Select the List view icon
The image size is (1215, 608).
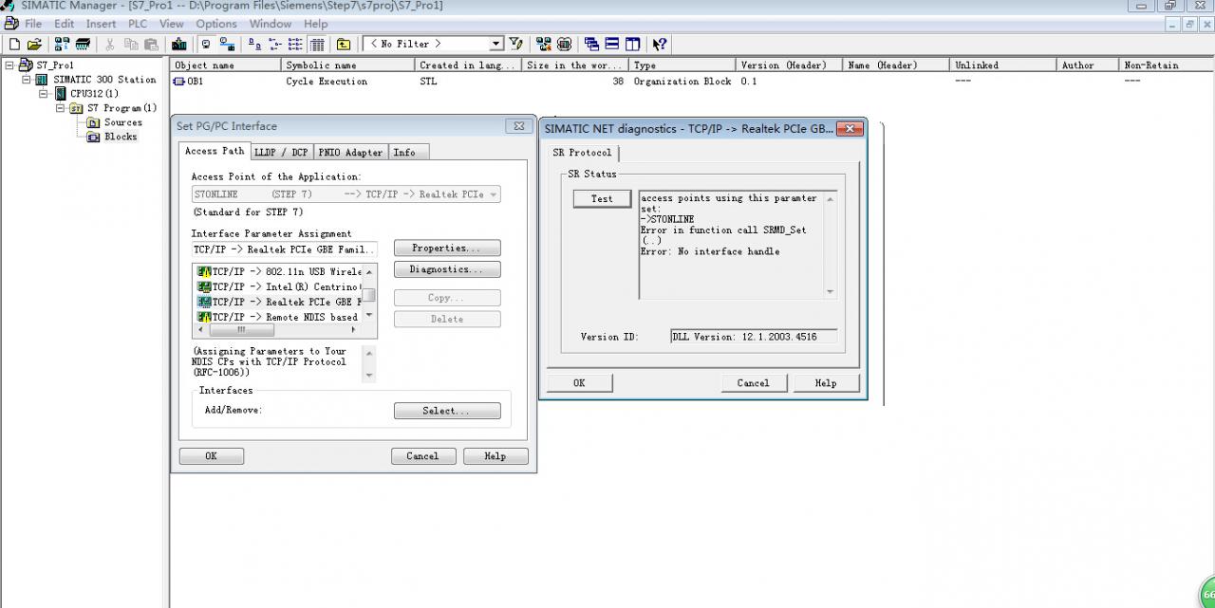(x=296, y=44)
